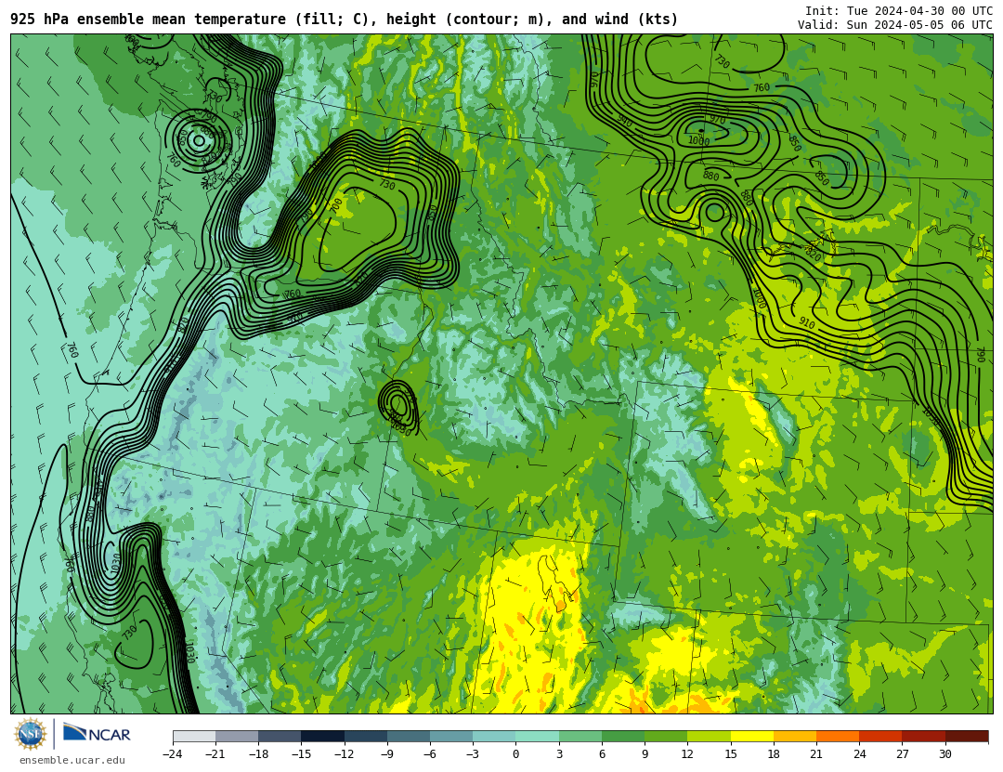Click the 940 height contour label
1003x772 pixels.
click(624, 121)
